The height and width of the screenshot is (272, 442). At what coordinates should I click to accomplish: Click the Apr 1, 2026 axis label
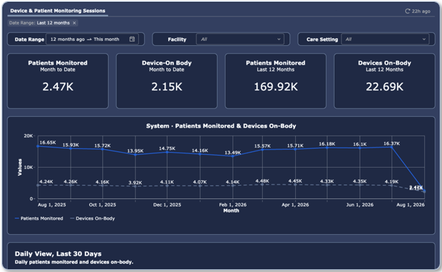click(x=295, y=205)
